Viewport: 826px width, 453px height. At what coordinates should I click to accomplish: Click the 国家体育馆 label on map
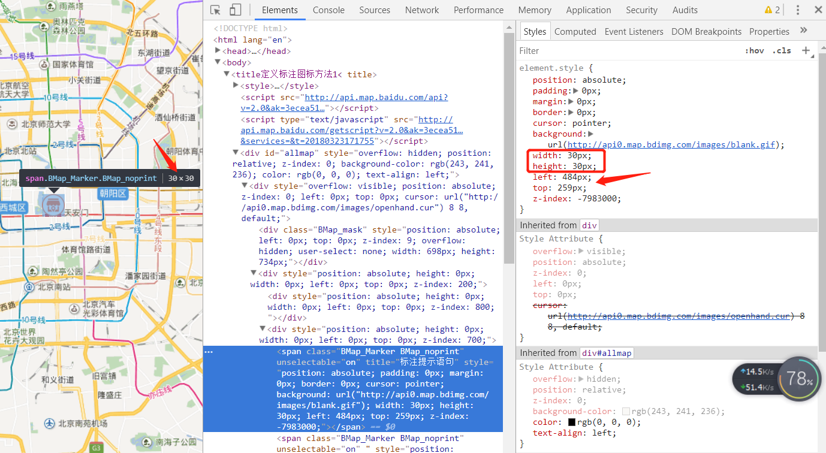pyautogui.click(x=73, y=64)
